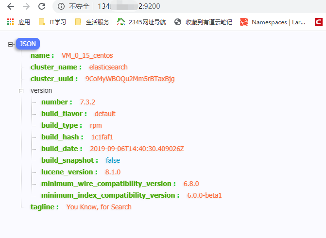Click the IT学习 folder icon
The height and width of the screenshot is (238, 326).
coord(42,22)
